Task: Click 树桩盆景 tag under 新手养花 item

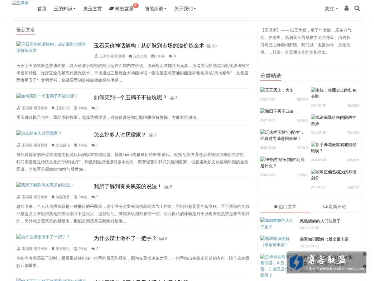Action: point(353,160)
